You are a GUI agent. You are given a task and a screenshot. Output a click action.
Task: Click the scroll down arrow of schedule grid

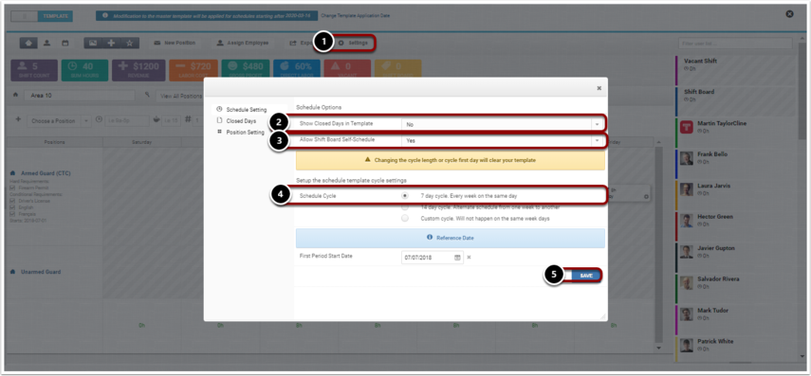[x=658, y=349]
